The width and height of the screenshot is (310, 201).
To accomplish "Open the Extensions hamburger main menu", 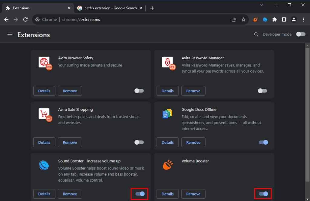I will 10,35.
